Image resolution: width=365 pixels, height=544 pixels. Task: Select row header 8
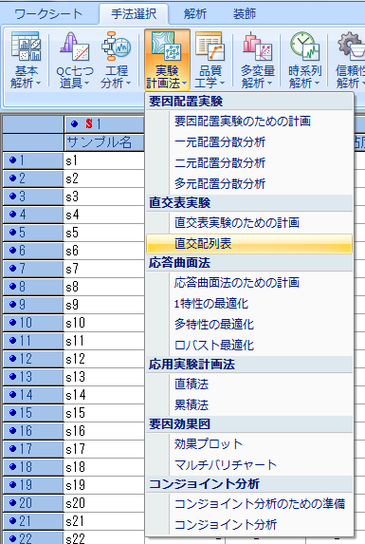[33, 287]
